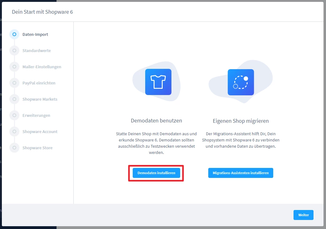326x229 pixels.
Task: Install demo data with Demodaten installieren
Action: tap(156, 173)
